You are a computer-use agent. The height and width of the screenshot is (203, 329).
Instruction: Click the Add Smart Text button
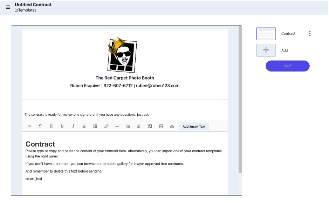[x=194, y=126]
